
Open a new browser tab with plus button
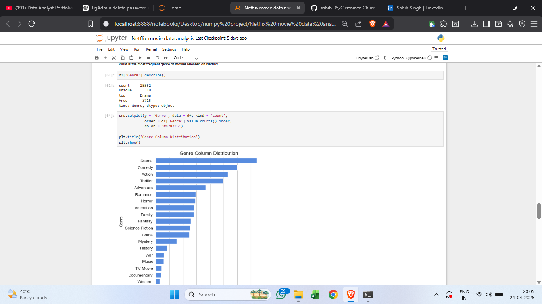[465, 8]
